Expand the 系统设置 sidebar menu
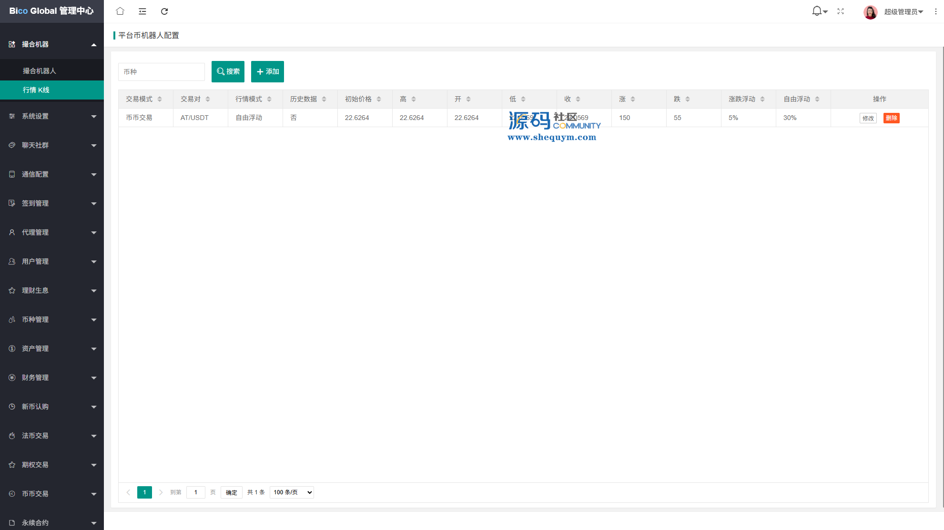944x530 pixels. coord(51,116)
